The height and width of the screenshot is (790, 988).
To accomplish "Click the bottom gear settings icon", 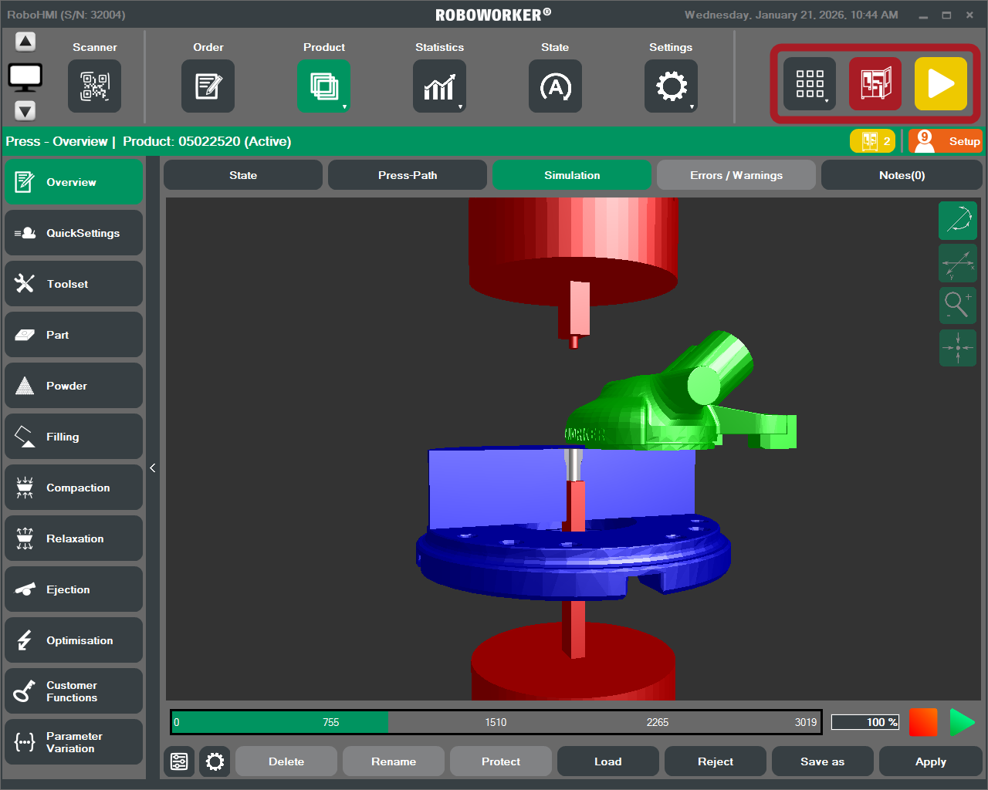I will [x=215, y=761].
